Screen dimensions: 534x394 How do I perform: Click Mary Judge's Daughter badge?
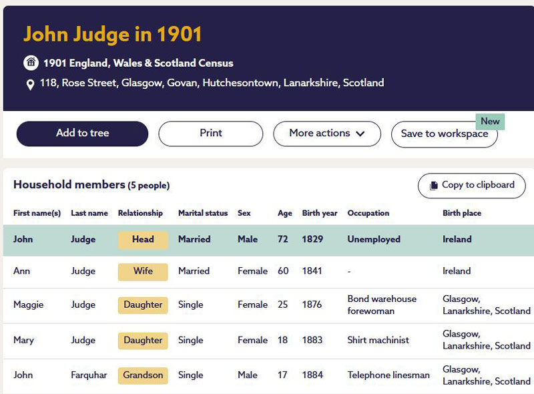pyautogui.click(x=142, y=341)
